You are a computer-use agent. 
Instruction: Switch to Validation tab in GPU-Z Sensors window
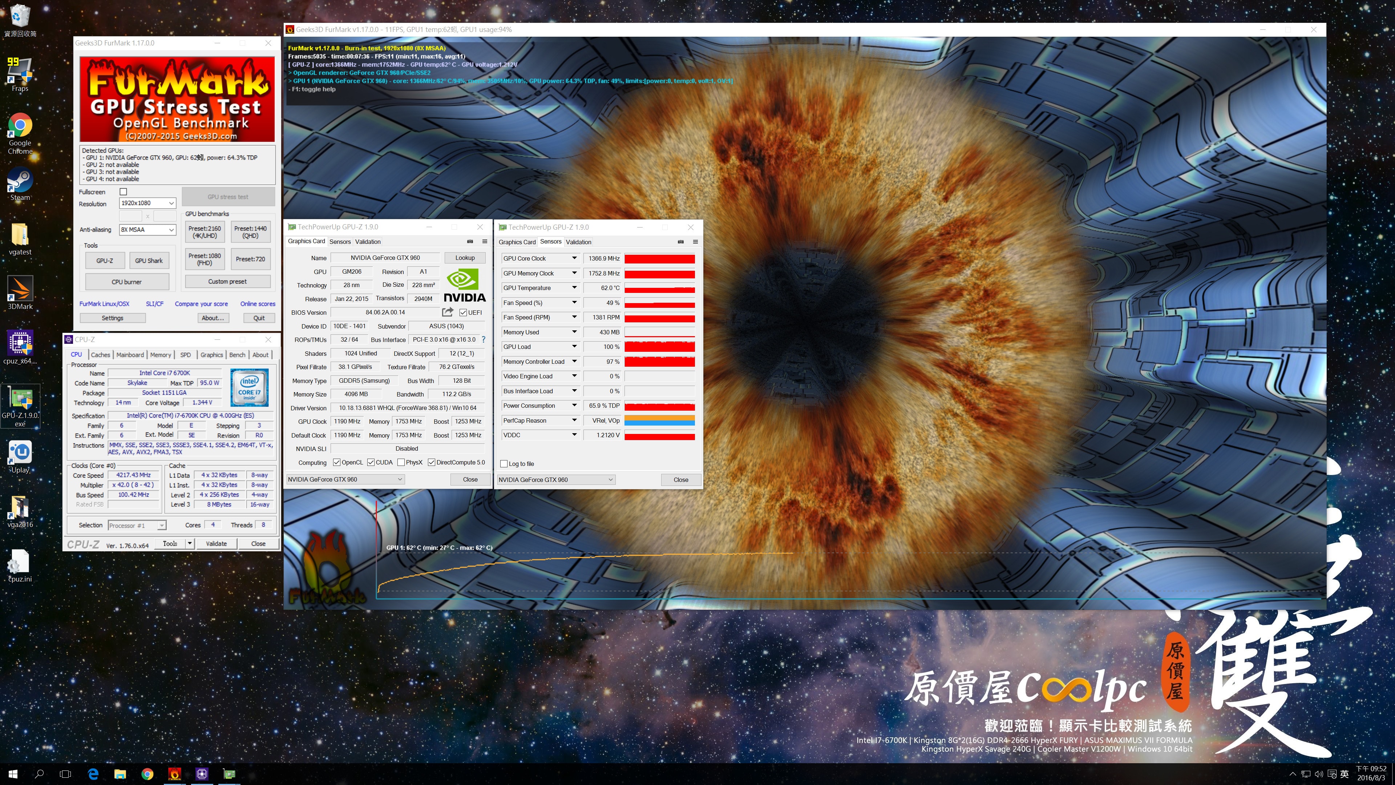point(578,242)
